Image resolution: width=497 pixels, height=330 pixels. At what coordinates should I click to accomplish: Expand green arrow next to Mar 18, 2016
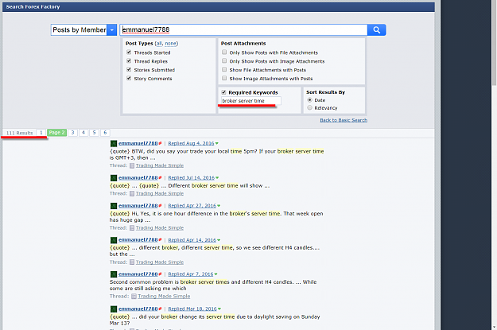[x=219, y=309]
